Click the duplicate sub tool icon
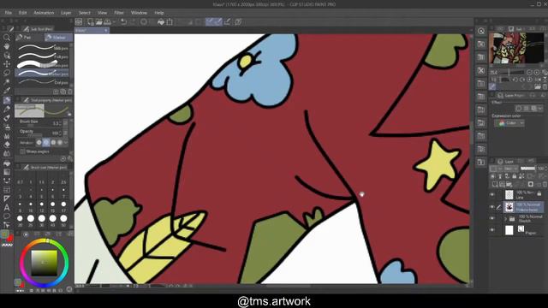 coord(63,92)
